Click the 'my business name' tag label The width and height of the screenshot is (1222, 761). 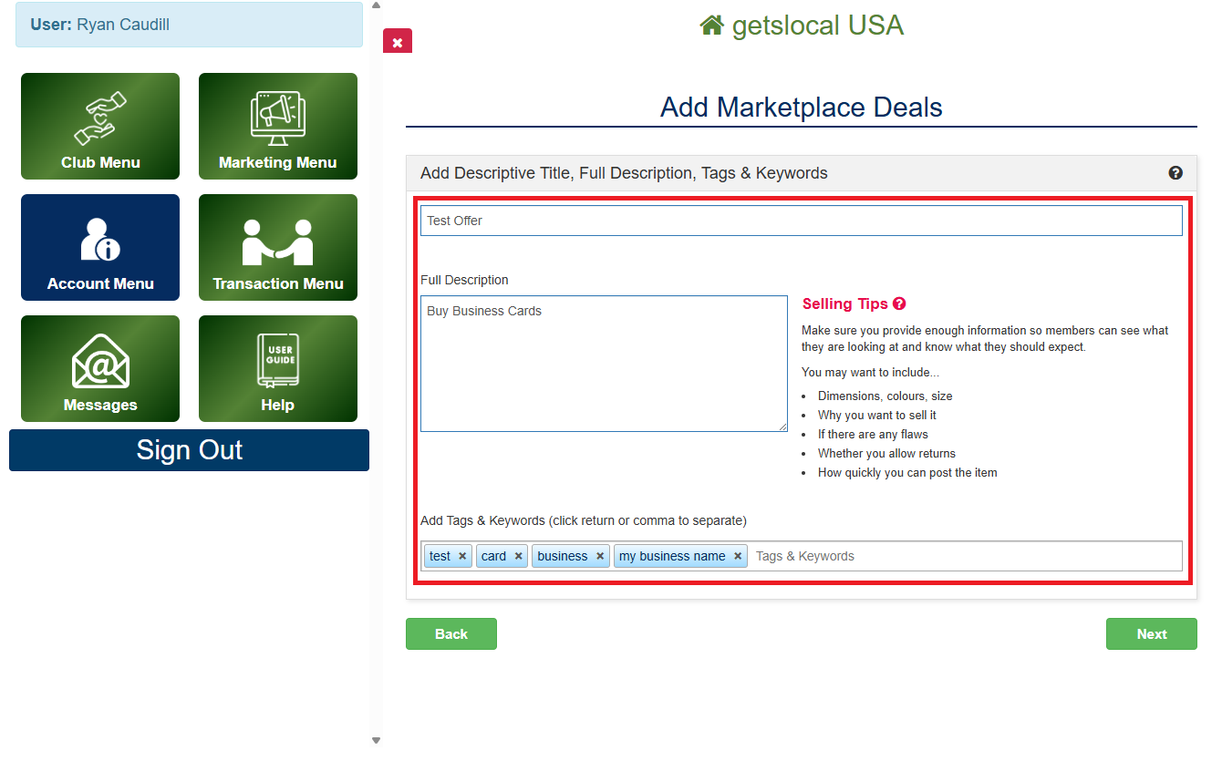672,556
